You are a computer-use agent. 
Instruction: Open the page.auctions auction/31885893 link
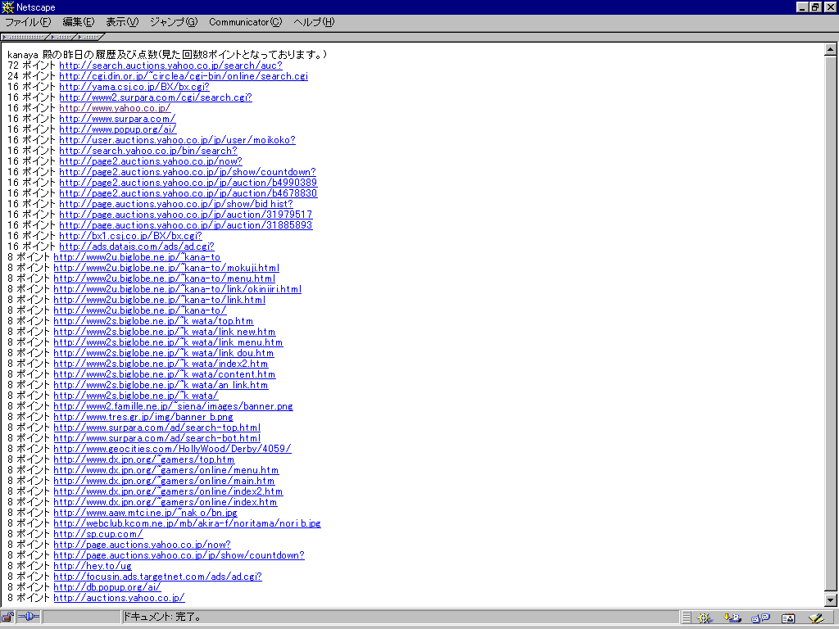coord(186,226)
